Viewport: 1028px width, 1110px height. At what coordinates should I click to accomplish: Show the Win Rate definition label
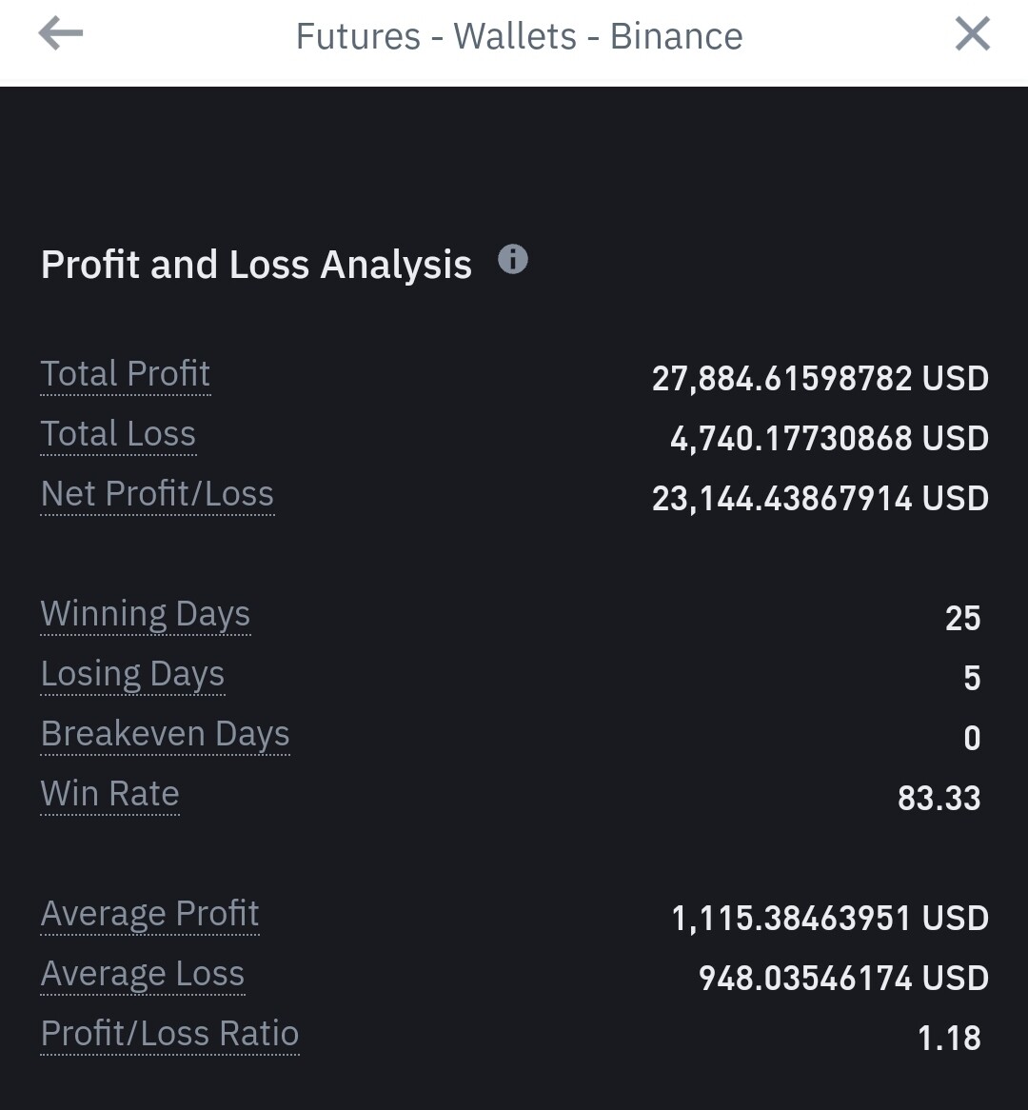(x=109, y=794)
